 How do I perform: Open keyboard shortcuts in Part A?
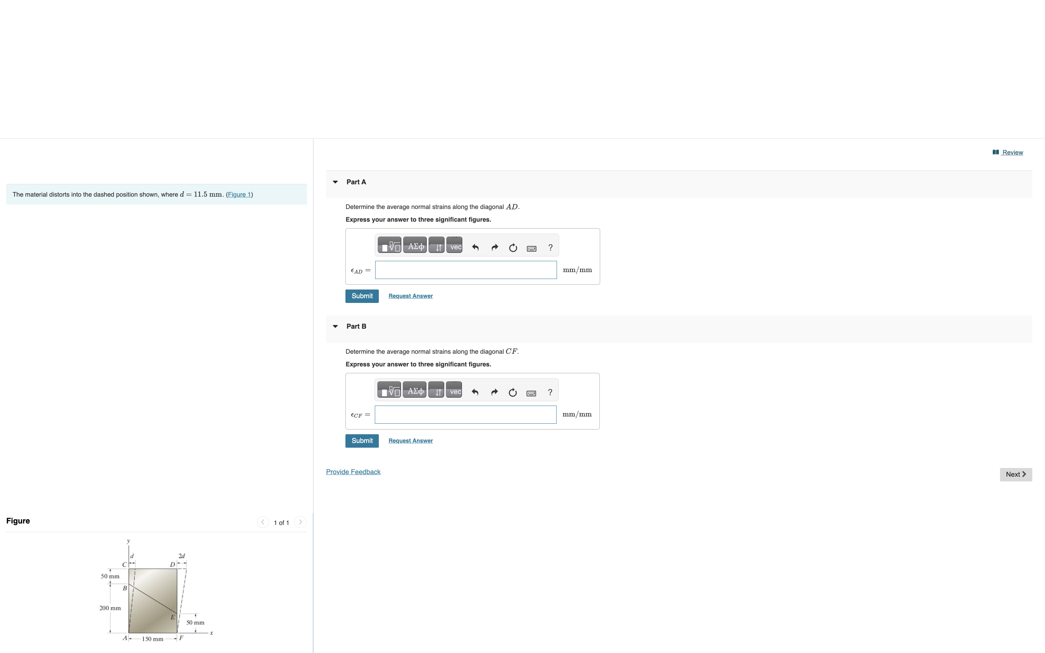532,249
